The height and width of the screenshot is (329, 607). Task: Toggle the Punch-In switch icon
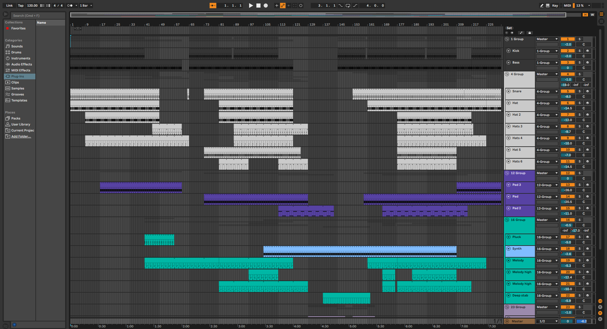340,5
